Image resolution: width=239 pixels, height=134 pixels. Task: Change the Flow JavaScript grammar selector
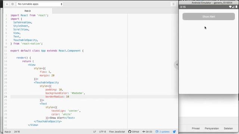(117, 132)
